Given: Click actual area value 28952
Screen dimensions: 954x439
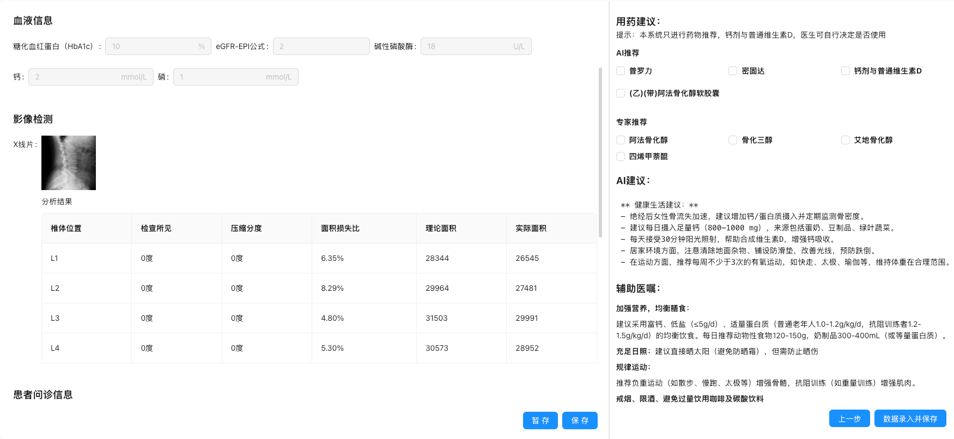Looking at the screenshot, I should pos(527,348).
